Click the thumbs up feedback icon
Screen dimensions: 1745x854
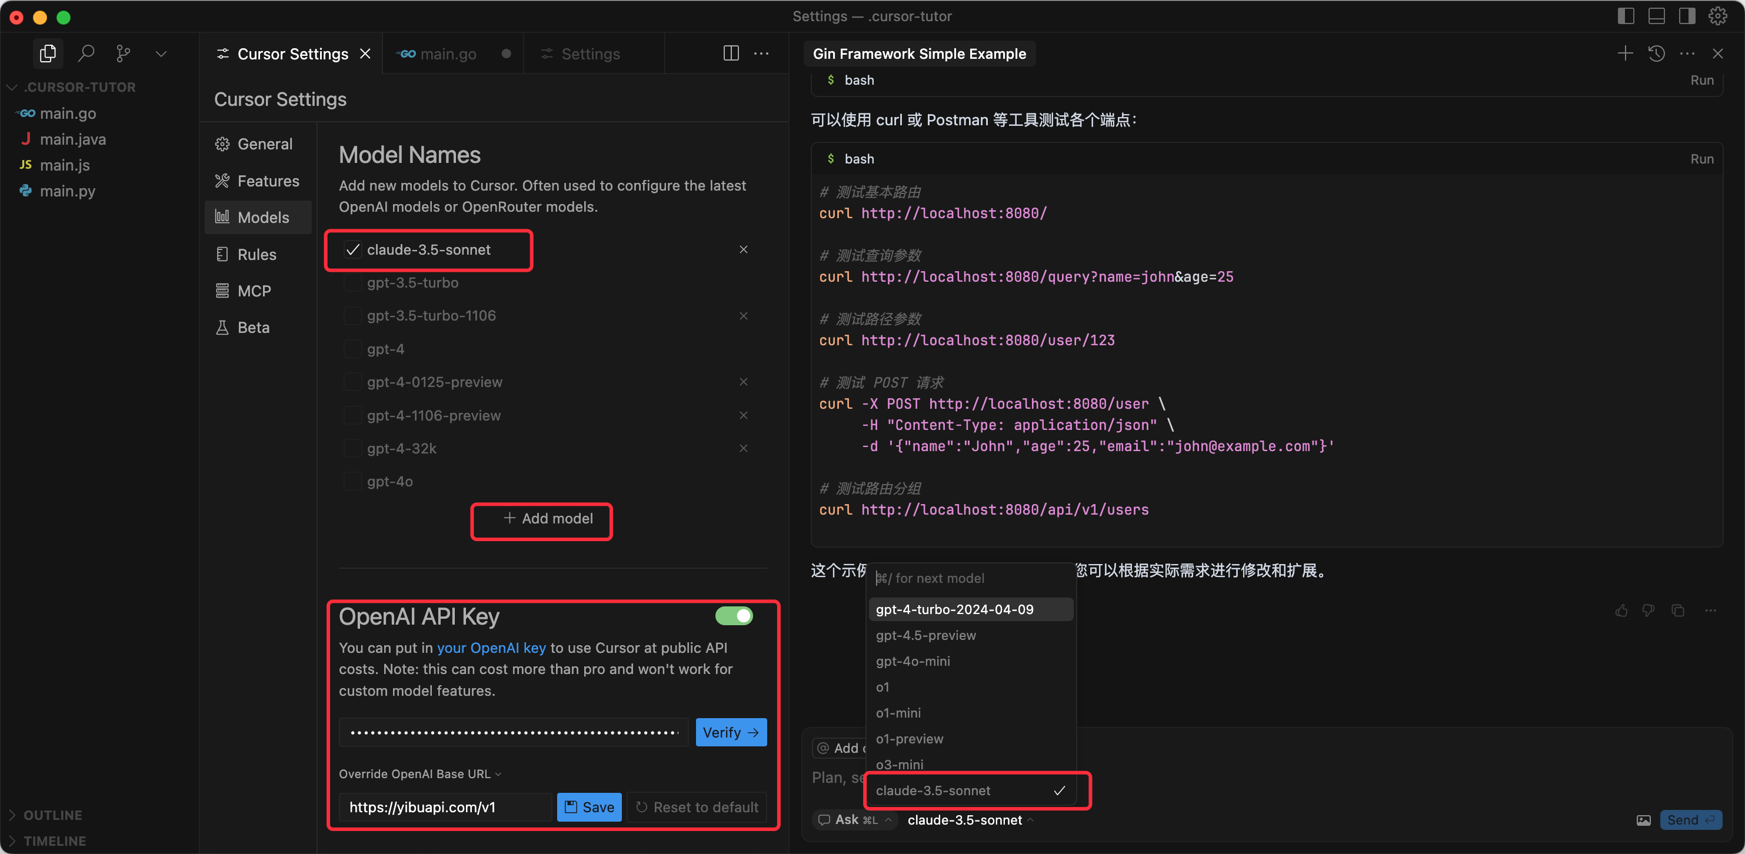[1621, 611]
